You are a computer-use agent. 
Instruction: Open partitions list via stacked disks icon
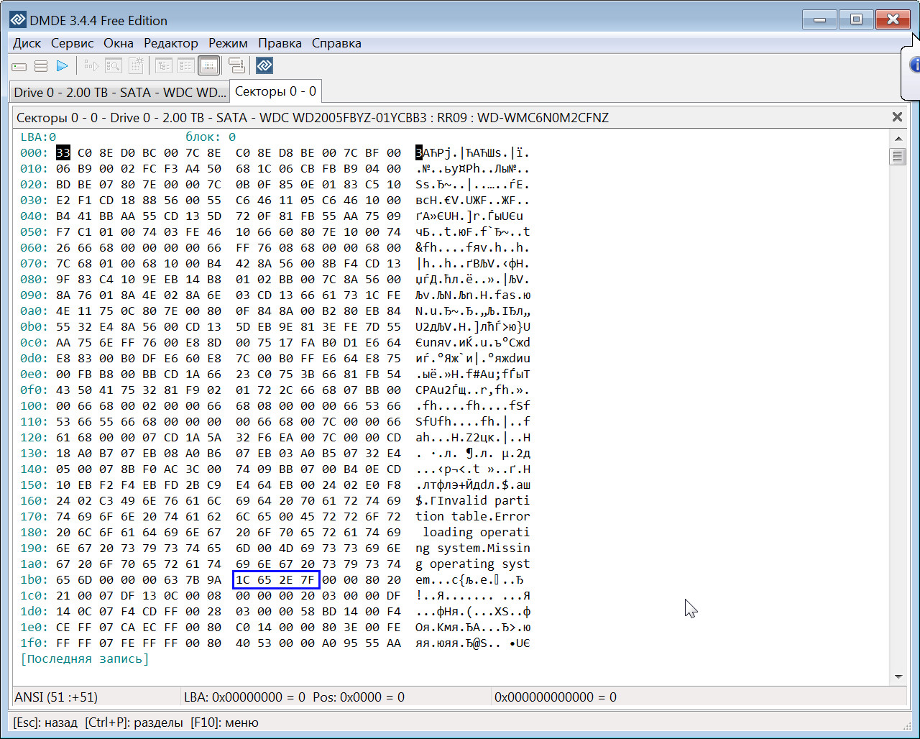41,66
